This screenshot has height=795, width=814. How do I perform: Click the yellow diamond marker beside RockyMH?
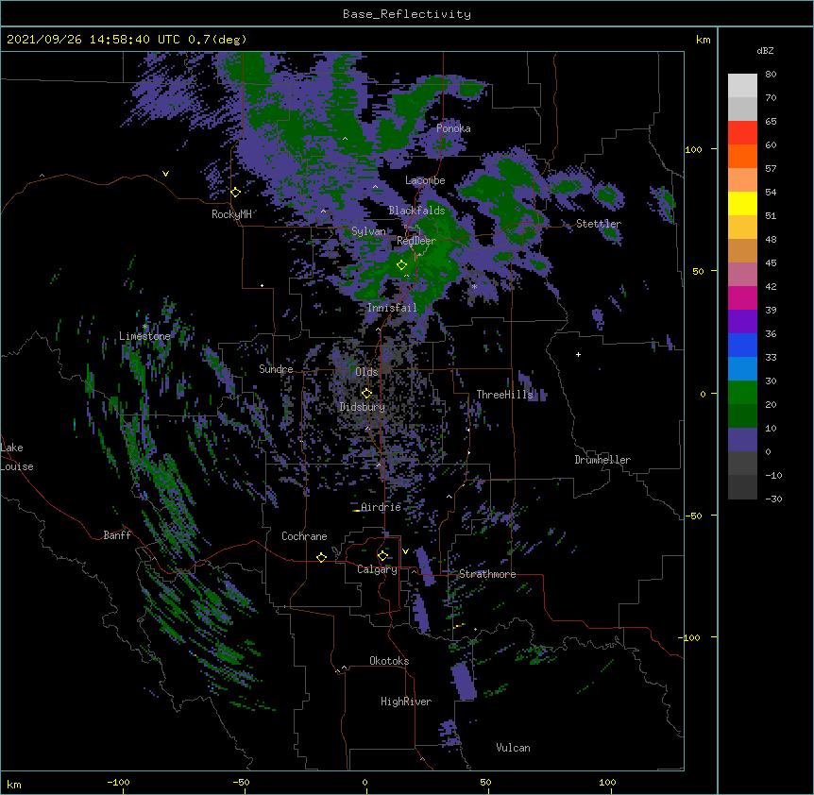coord(235,192)
